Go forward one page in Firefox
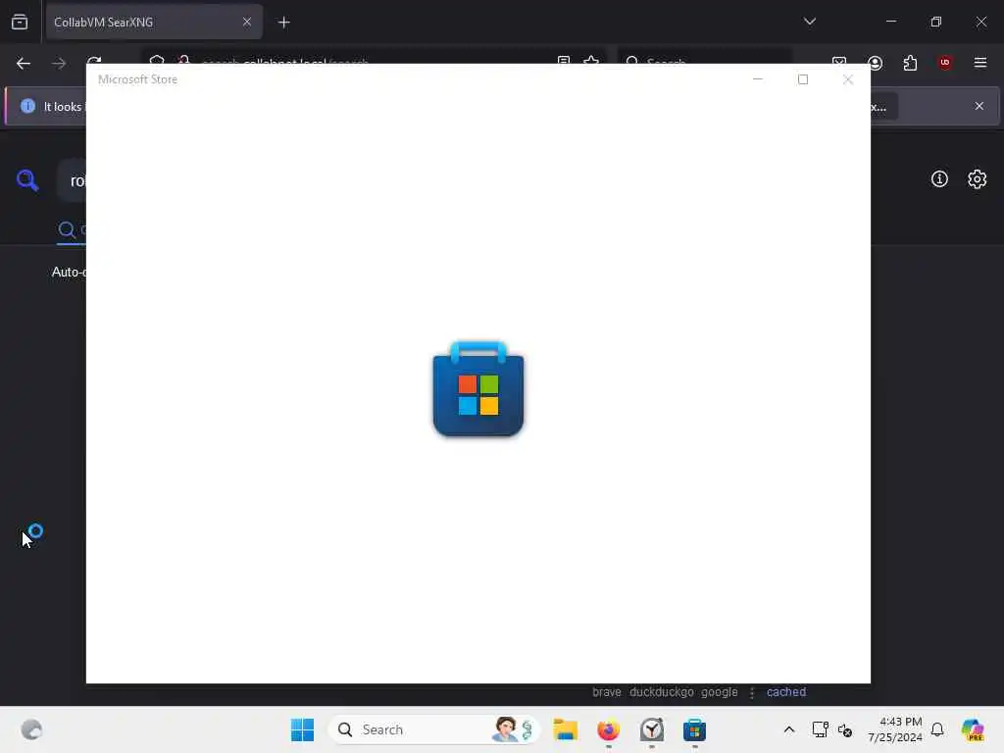Viewport: 1004px width, 753px height. pyautogui.click(x=59, y=63)
